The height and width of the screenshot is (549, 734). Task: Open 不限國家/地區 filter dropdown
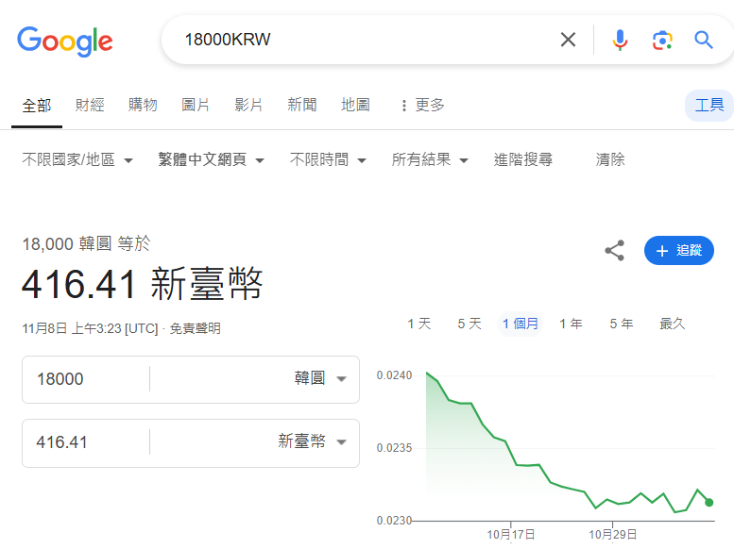pyautogui.click(x=77, y=160)
